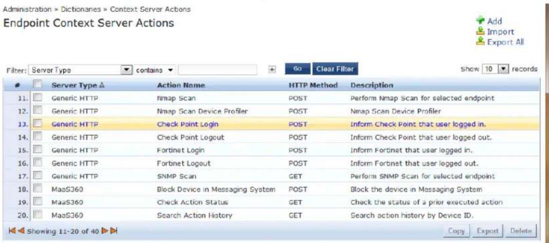Check the Fortinet Login row checkbox
Screen dimensions: 549x243
point(37,150)
